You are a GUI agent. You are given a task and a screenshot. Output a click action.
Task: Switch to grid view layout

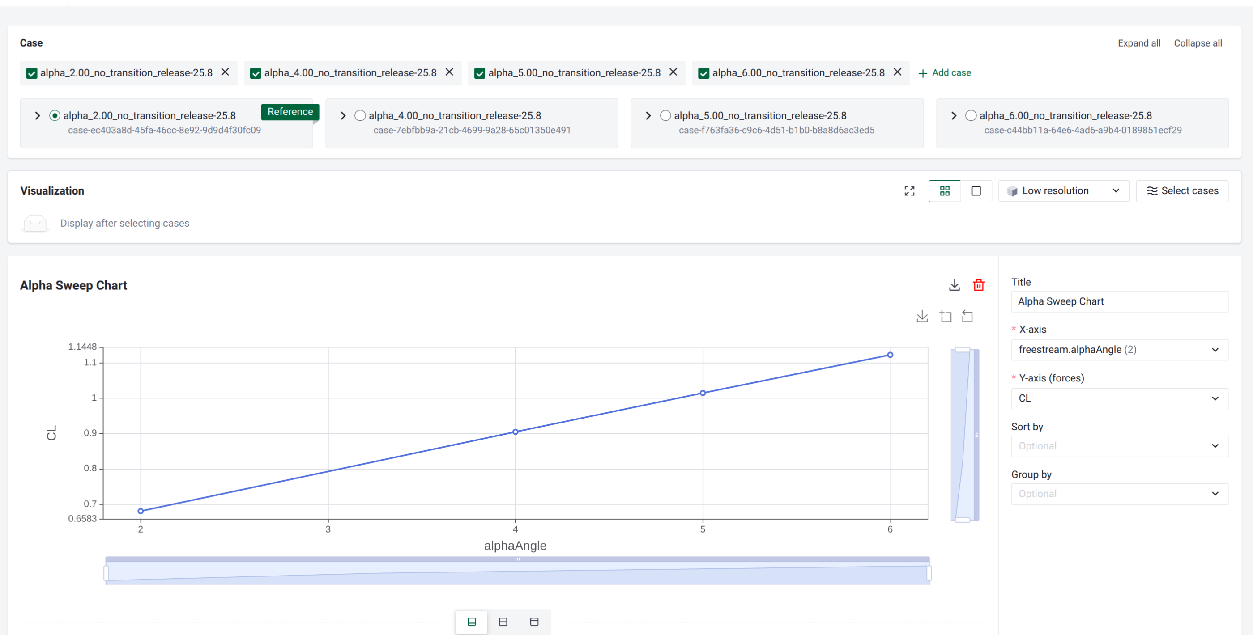[944, 191]
